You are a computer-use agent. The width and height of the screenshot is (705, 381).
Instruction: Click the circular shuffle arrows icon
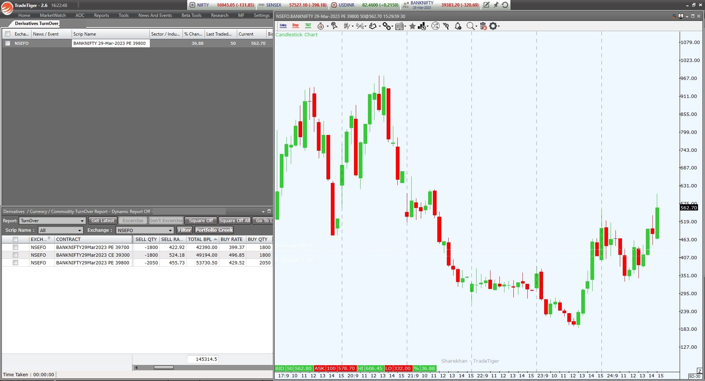point(435,26)
